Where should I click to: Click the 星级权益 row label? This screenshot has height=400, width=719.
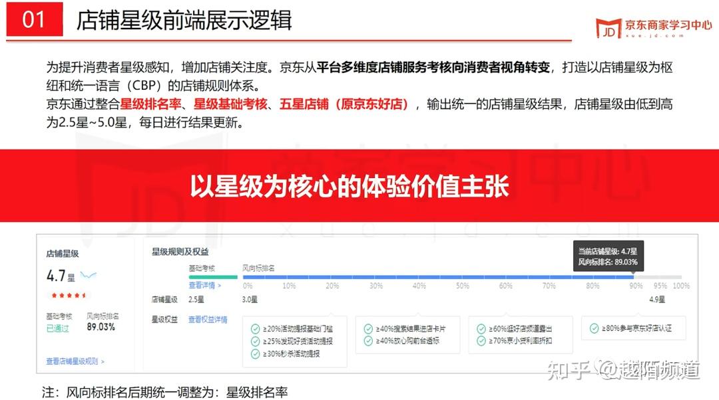(164, 320)
